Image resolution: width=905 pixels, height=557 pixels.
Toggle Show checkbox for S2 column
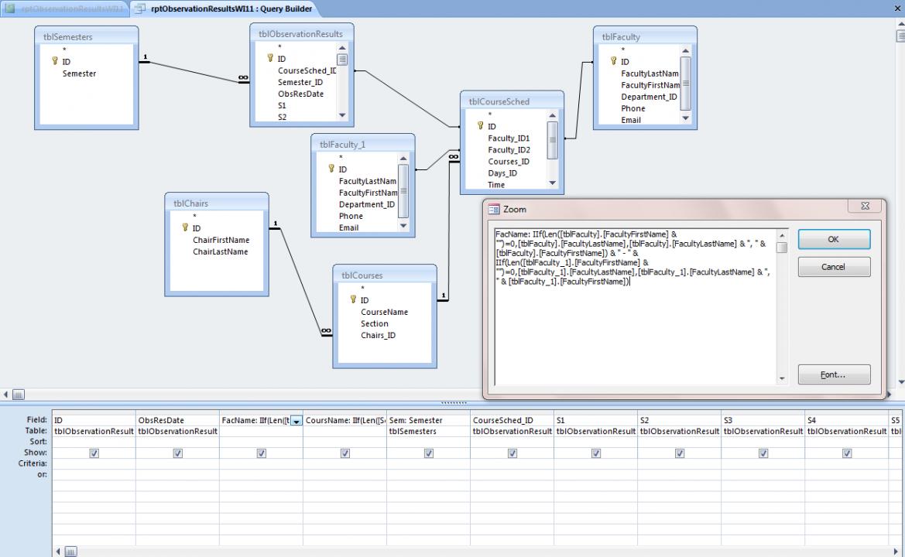pyautogui.click(x=680, y=453)
